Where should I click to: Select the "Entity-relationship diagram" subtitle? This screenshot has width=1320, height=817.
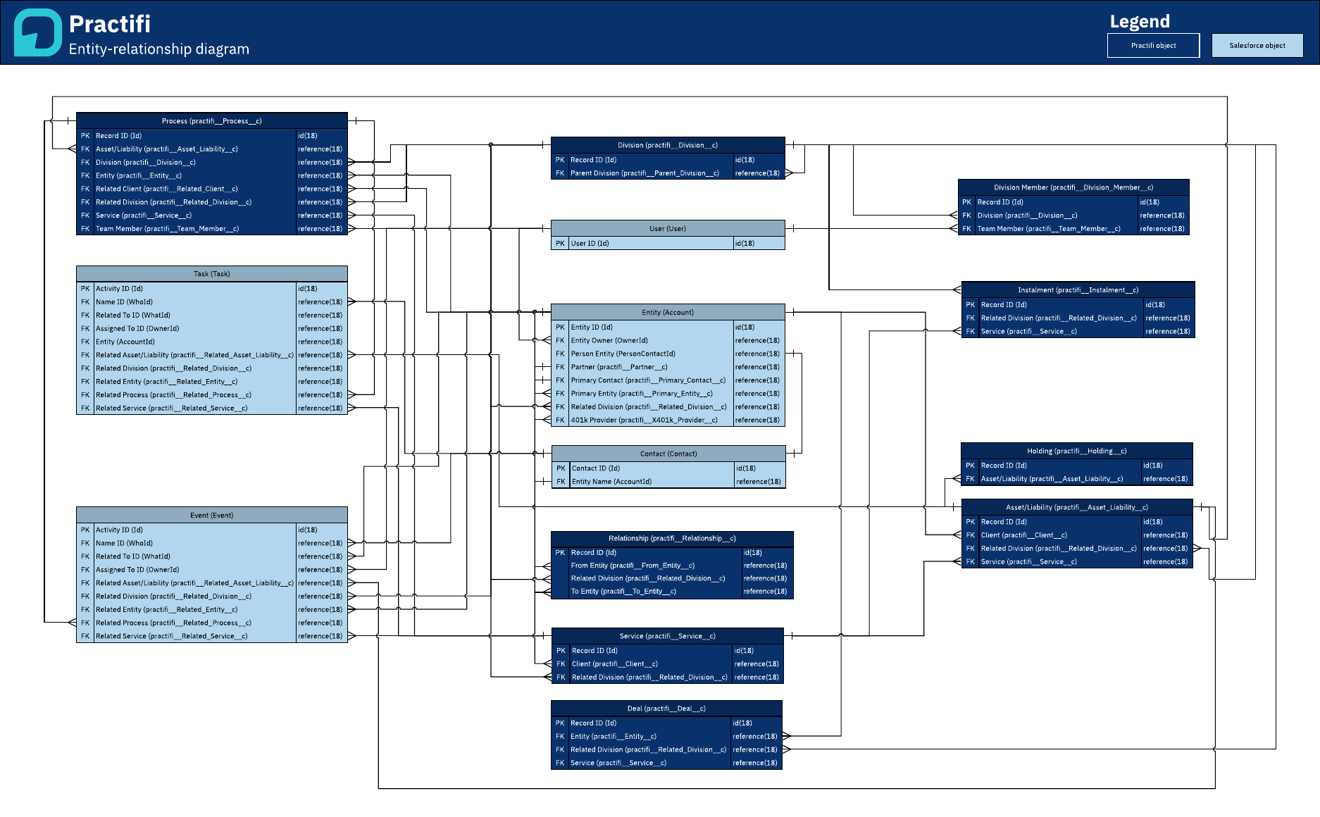(159, 49)
